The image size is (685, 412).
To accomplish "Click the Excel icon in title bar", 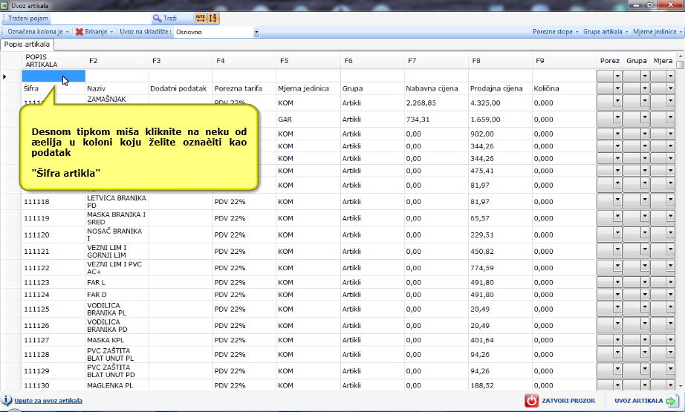I will pyautogui.click(x=4, y=5).
